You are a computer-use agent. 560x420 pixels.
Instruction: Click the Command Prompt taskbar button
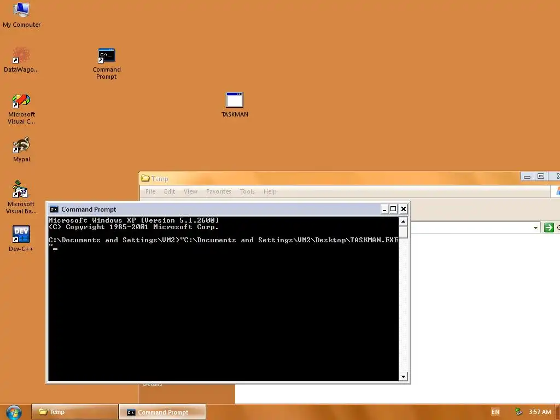tap(162, 412)
